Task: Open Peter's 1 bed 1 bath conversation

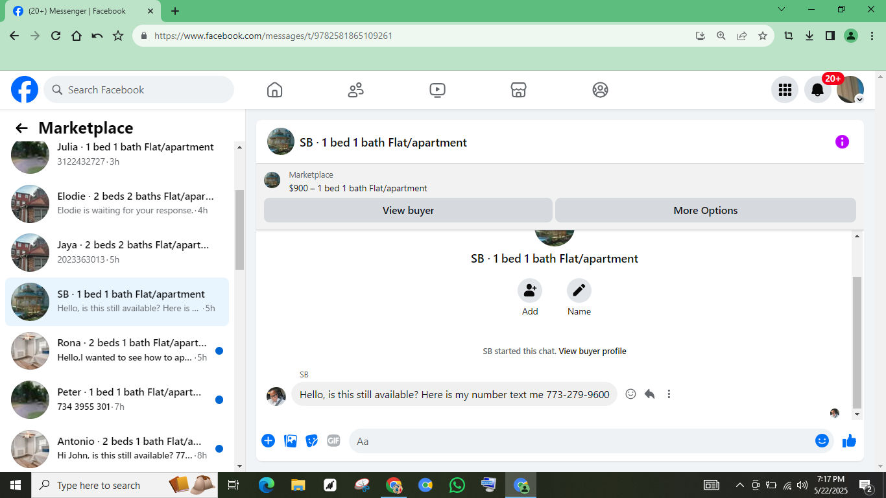Action: [x=117, y=399]
